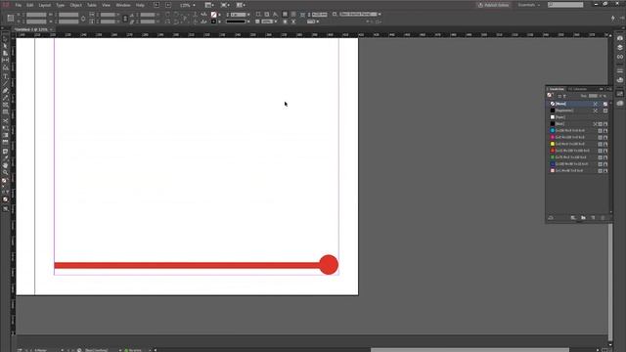The image size is (626, 352).
Task: Open the Layers panel icon in dock
Action: click(619, 48)
